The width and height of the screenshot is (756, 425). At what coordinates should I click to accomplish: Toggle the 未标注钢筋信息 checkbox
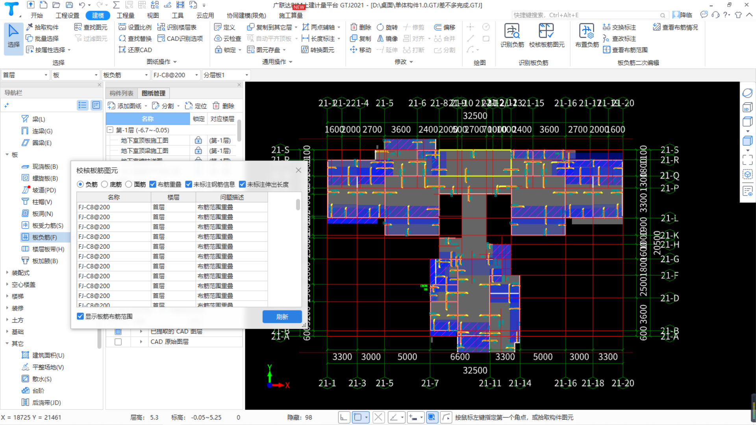tap(189, 184)
